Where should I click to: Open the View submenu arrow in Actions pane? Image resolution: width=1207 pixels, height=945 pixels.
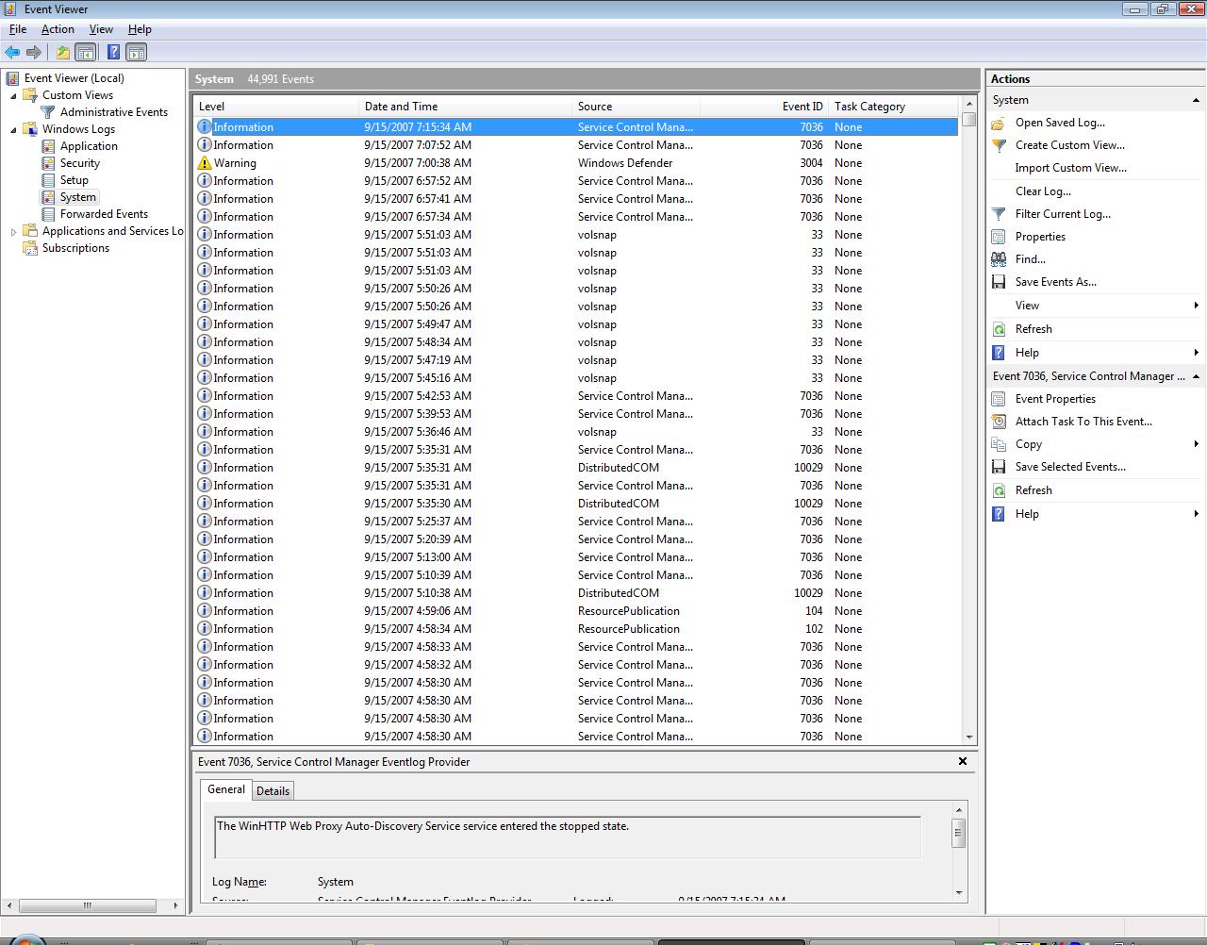(1196, 305)
